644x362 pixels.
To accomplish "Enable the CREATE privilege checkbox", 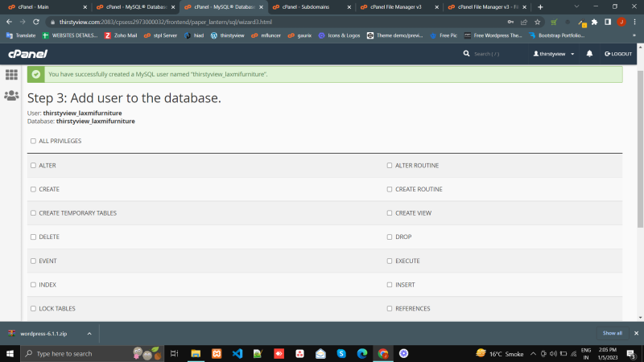I will point(33,189).
